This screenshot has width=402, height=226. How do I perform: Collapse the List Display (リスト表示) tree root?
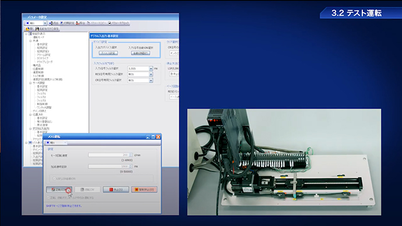point(26,143)
